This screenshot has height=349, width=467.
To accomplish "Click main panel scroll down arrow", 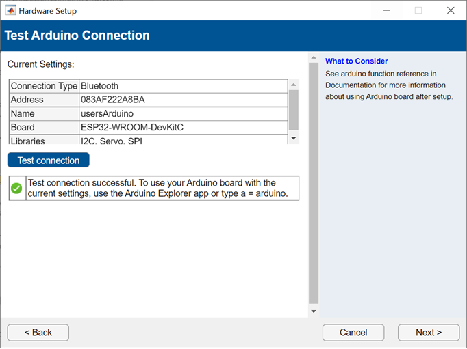I will coord(314,311).
